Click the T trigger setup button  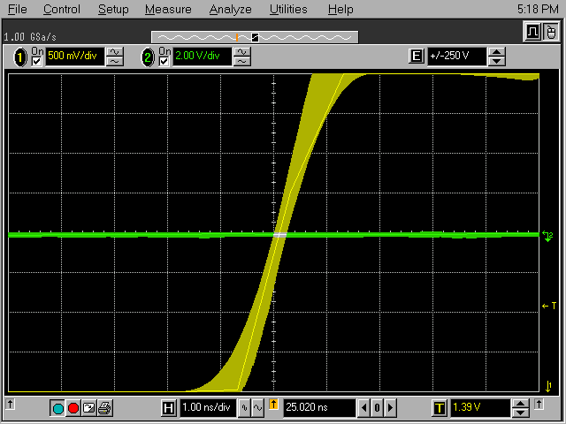[439, 408]
